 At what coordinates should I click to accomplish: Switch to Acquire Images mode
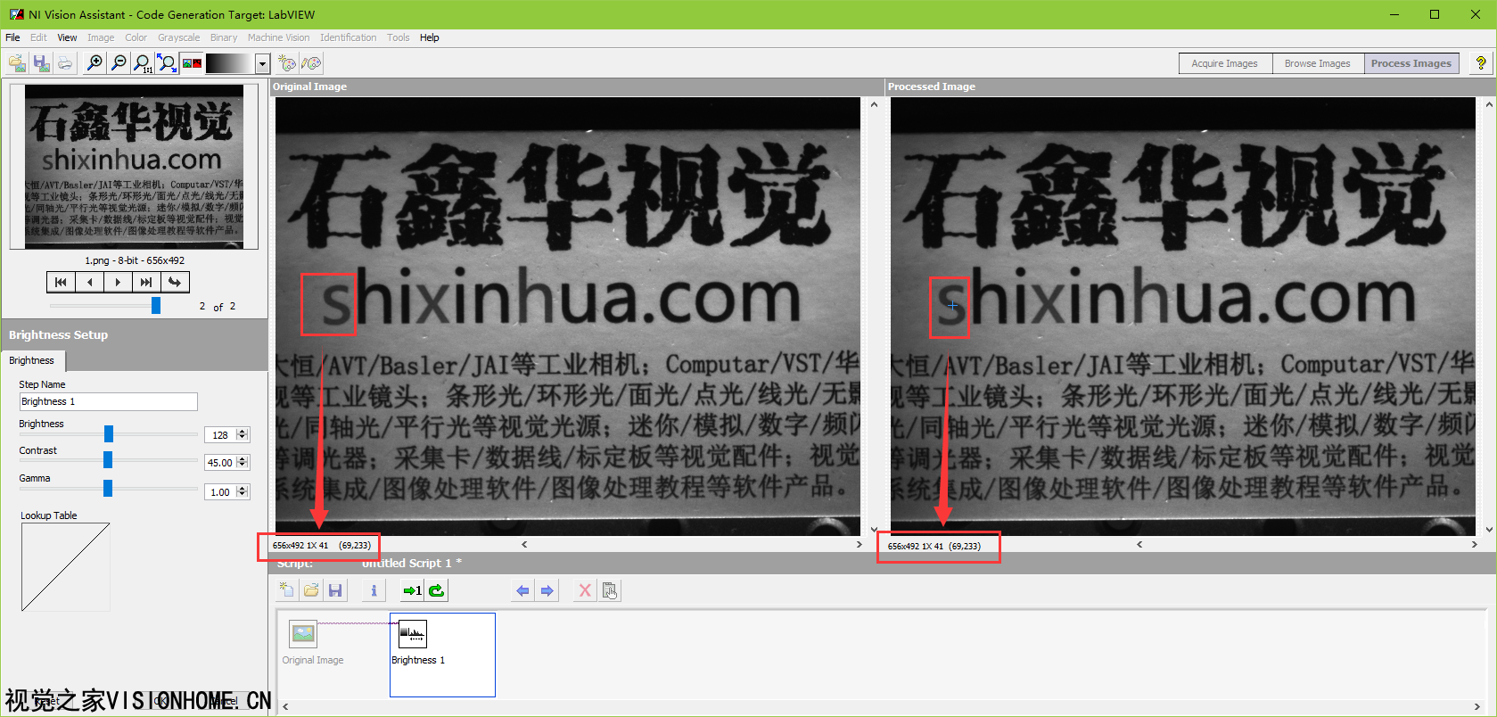click(1224, 63)
